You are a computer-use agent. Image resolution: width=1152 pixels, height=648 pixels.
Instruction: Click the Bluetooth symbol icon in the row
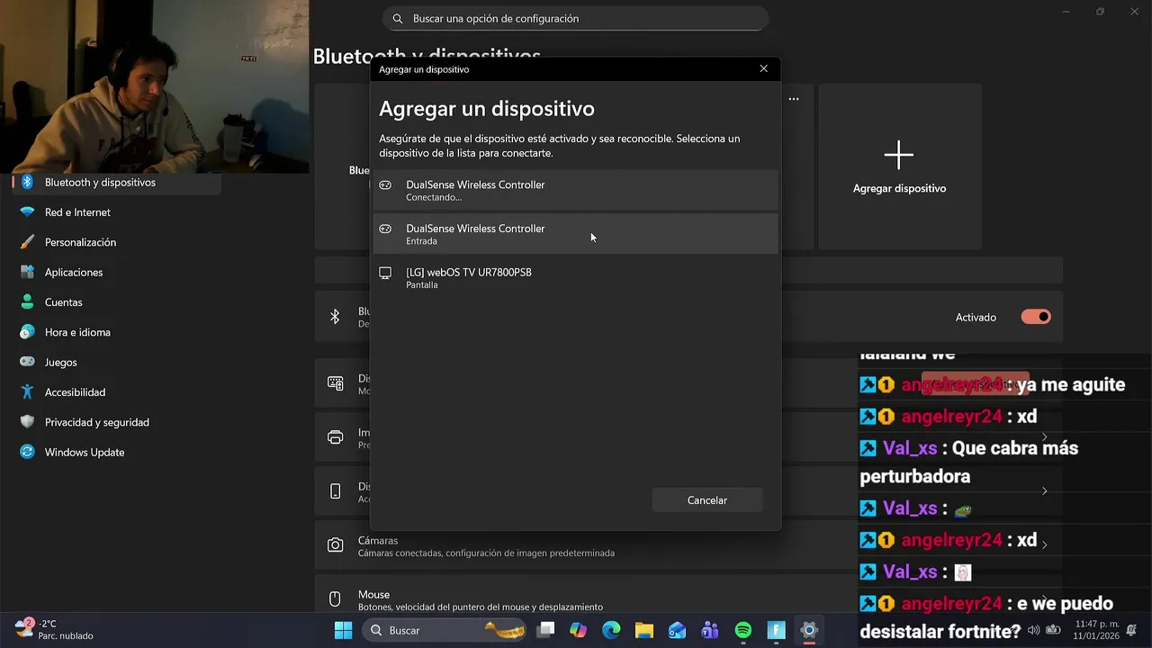(x=335, y=317)
